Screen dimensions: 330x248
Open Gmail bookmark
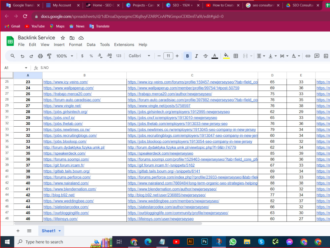point(13,26)
